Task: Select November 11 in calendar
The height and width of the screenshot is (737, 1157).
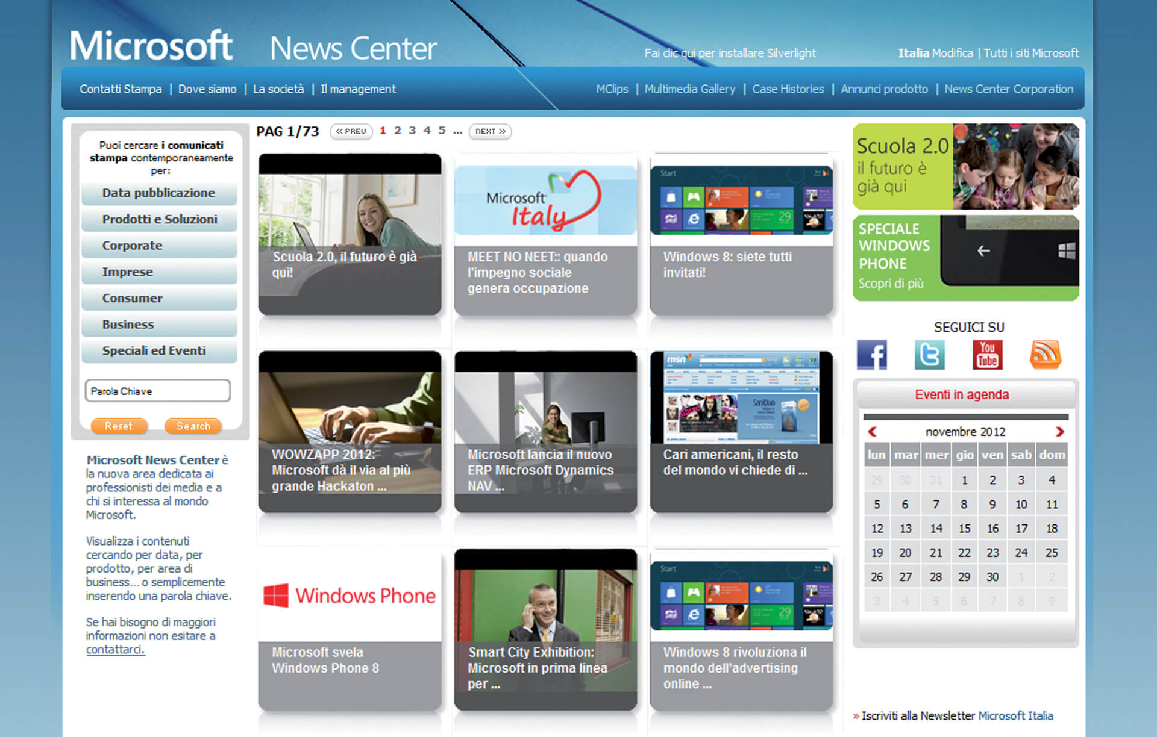Action: click(1052, 504)
